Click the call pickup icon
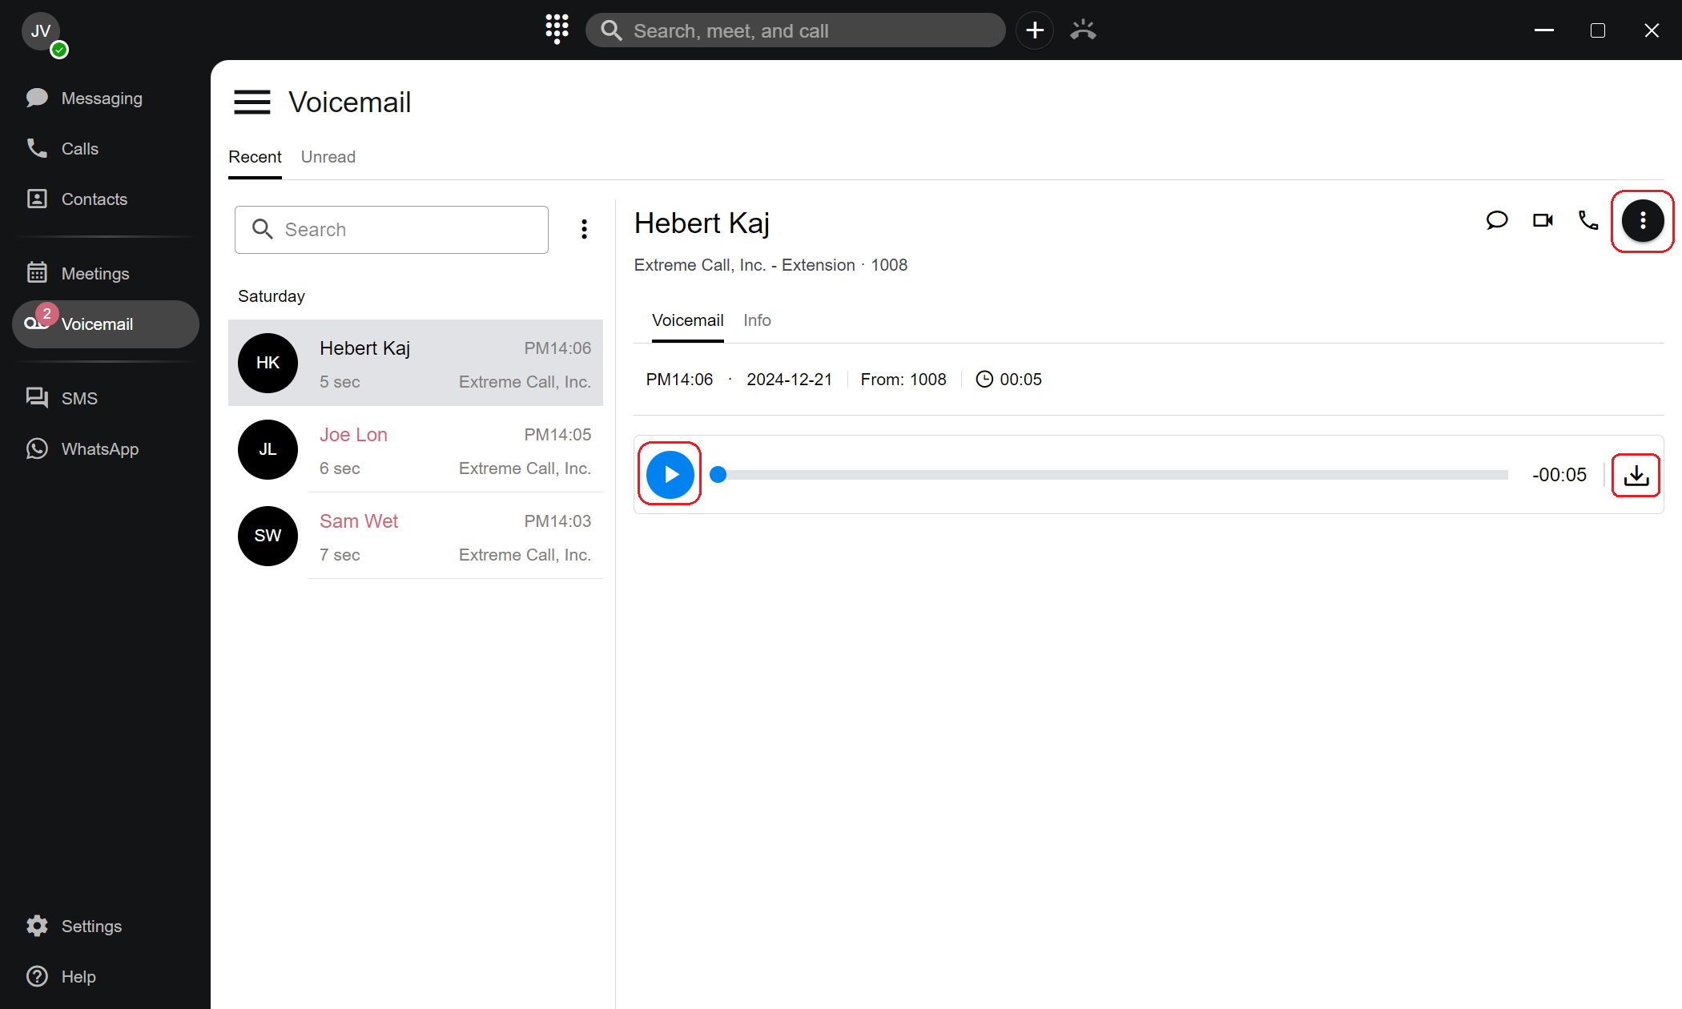The width and height of the screenshot is (1682, 1009). (1083, 30)
